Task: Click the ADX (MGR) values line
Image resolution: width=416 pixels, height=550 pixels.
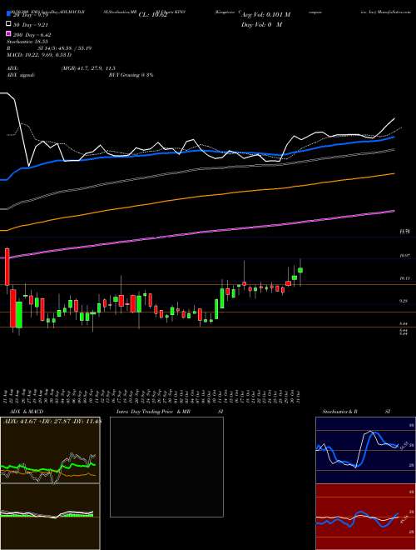Action: tap(88, 68)
